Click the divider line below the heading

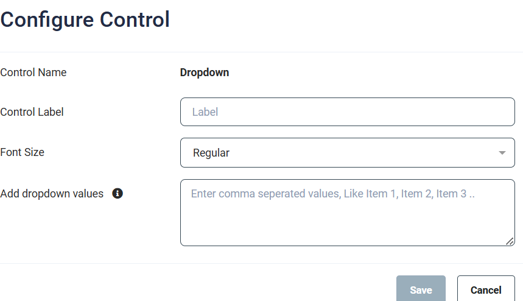point(262,52)
